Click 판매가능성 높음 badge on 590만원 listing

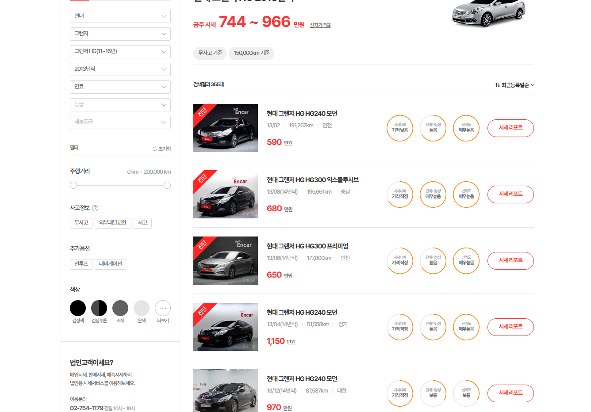(x=433, y=128)
